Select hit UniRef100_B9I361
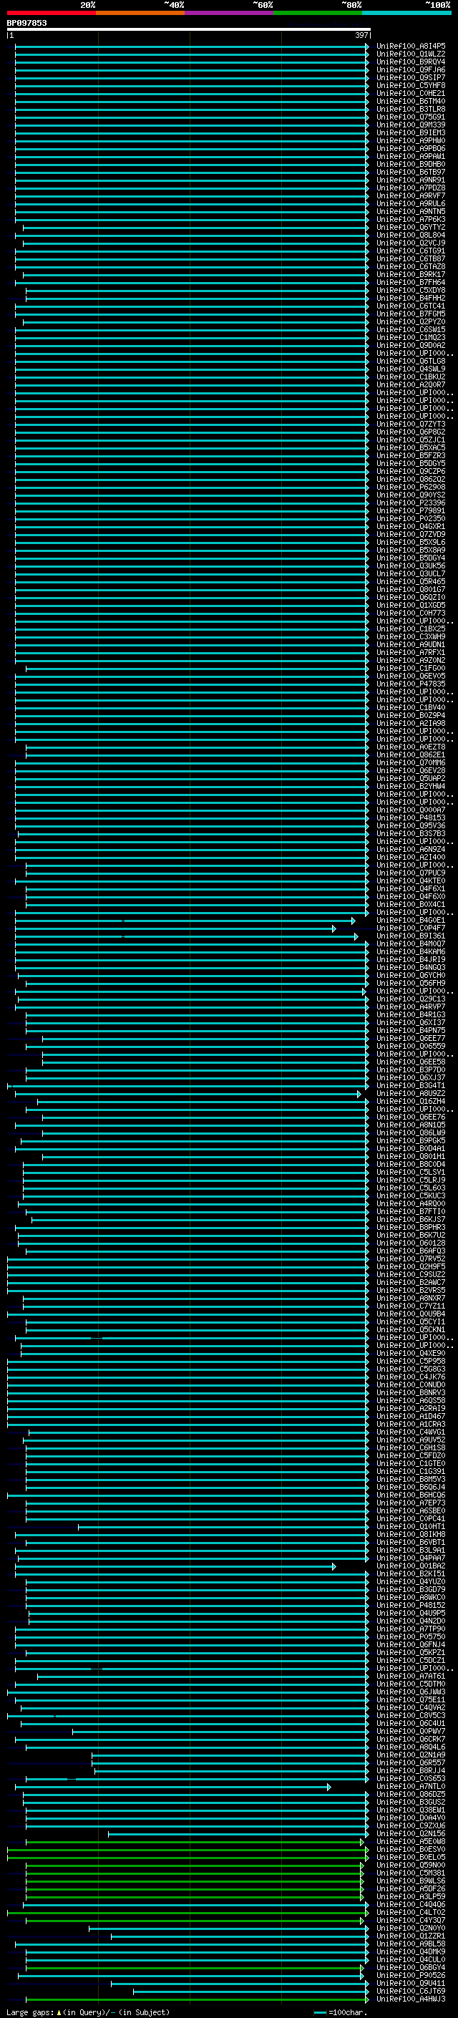Image resolution: width=458 pixels, height=2018 pixels. [411, 936]
